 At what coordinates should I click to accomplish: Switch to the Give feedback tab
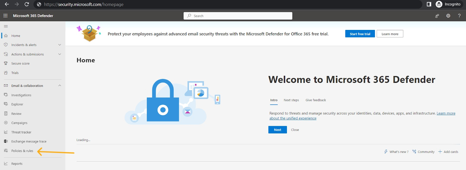click(x=316, y=100)
